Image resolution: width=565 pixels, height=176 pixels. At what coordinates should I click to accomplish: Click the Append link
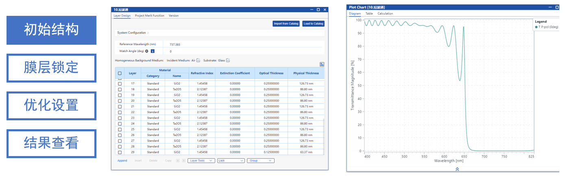click(x=122, y=161)
